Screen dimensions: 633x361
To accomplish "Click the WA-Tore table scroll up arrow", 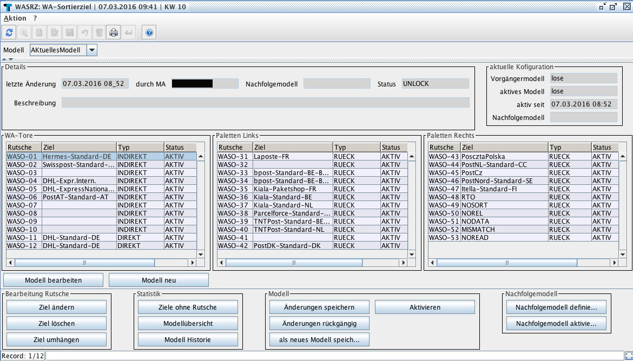I will tap(201, 157).
